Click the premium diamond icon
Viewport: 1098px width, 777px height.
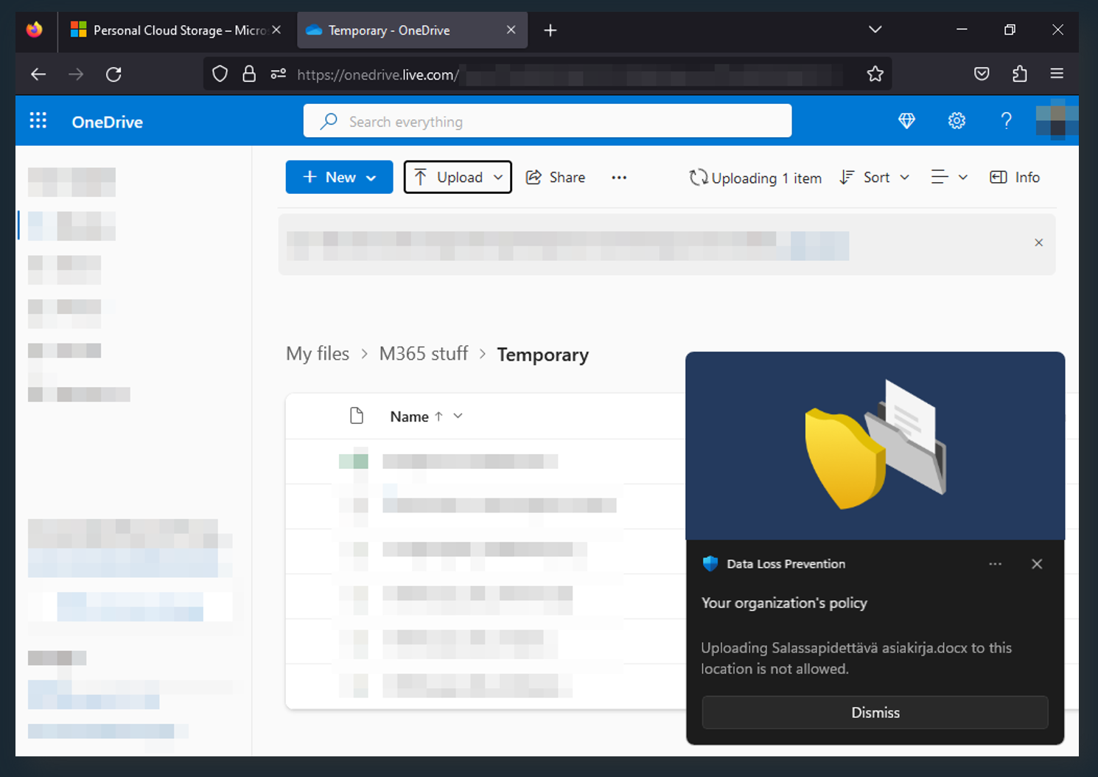click(906, 120)
